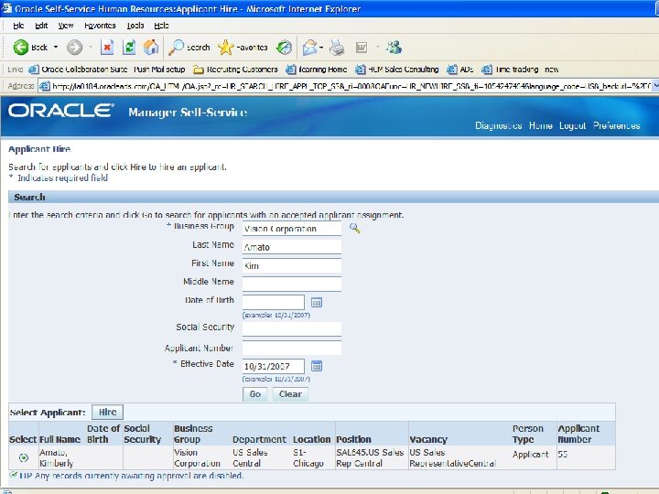Click the page icon in the Address bar
The image size is (659, 494).
44,86
